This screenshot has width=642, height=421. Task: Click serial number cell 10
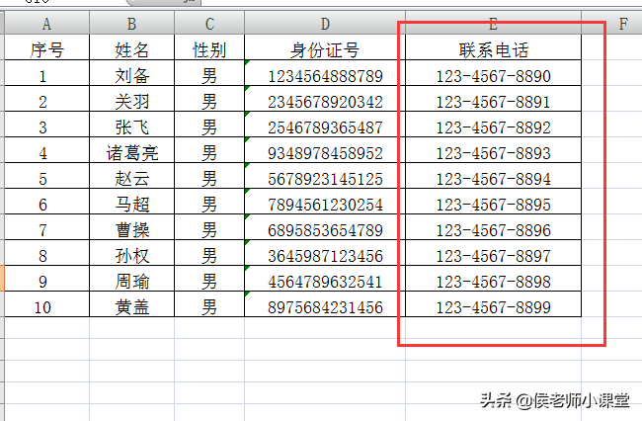46,303
